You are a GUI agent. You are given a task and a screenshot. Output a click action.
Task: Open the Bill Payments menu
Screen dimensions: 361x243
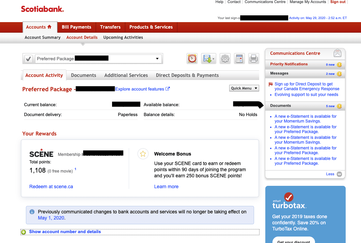point(76,27)
